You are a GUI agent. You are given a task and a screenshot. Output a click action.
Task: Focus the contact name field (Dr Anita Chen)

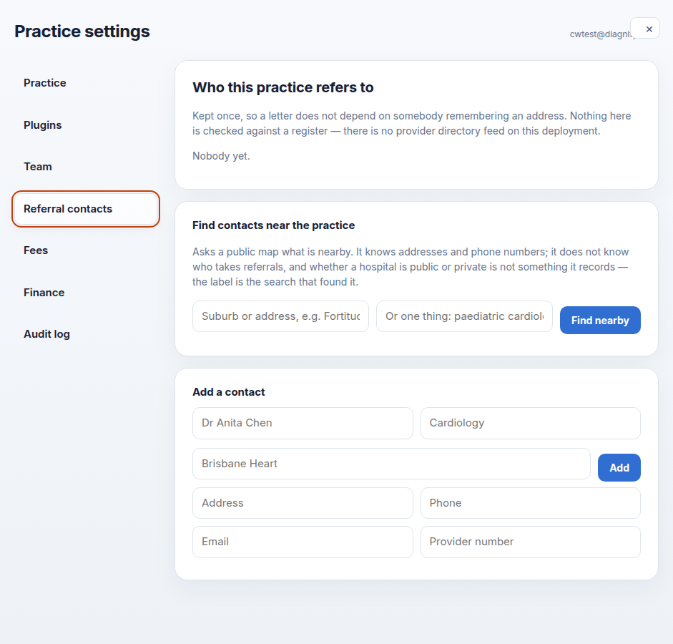(x=303, y=424)
